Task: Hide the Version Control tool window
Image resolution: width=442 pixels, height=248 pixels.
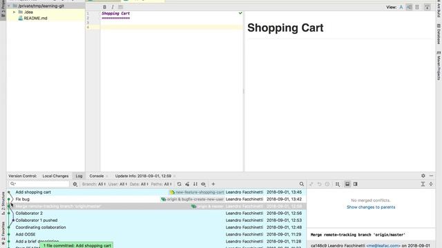Action: click(x=431, y=176)
